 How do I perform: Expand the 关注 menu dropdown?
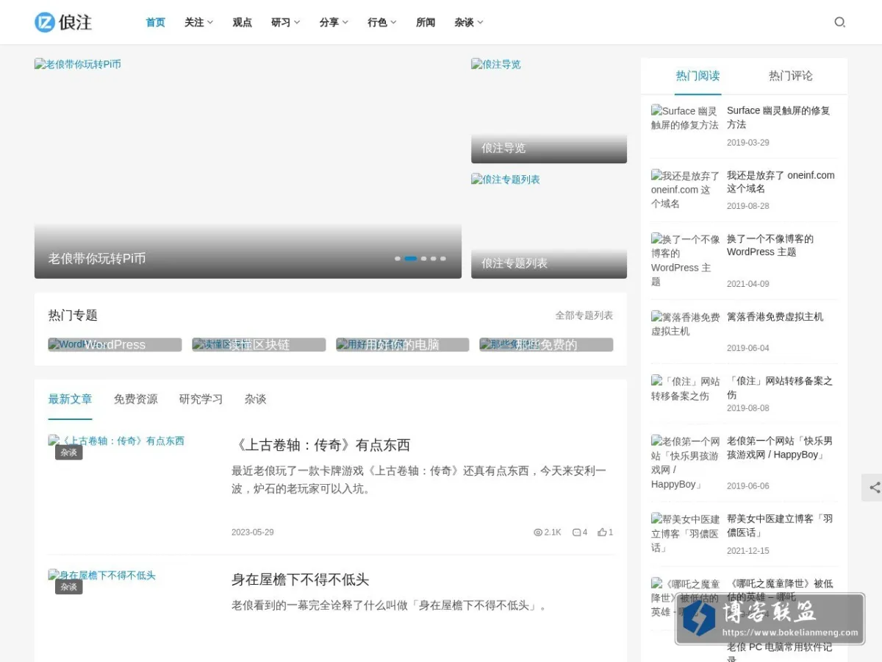[x=198, y=22]
